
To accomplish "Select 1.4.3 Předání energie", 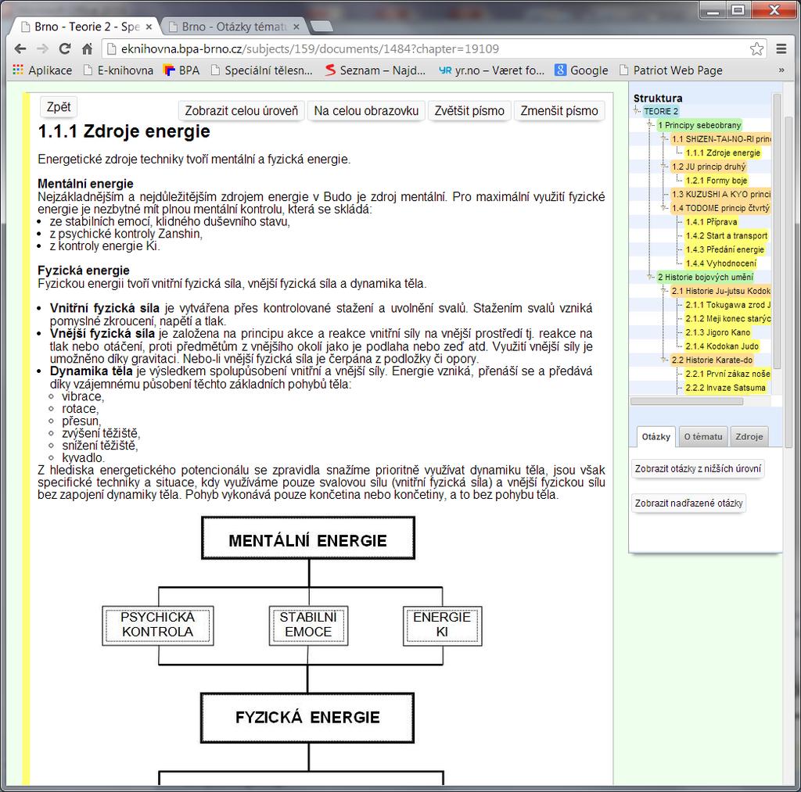I will [725, 249].
